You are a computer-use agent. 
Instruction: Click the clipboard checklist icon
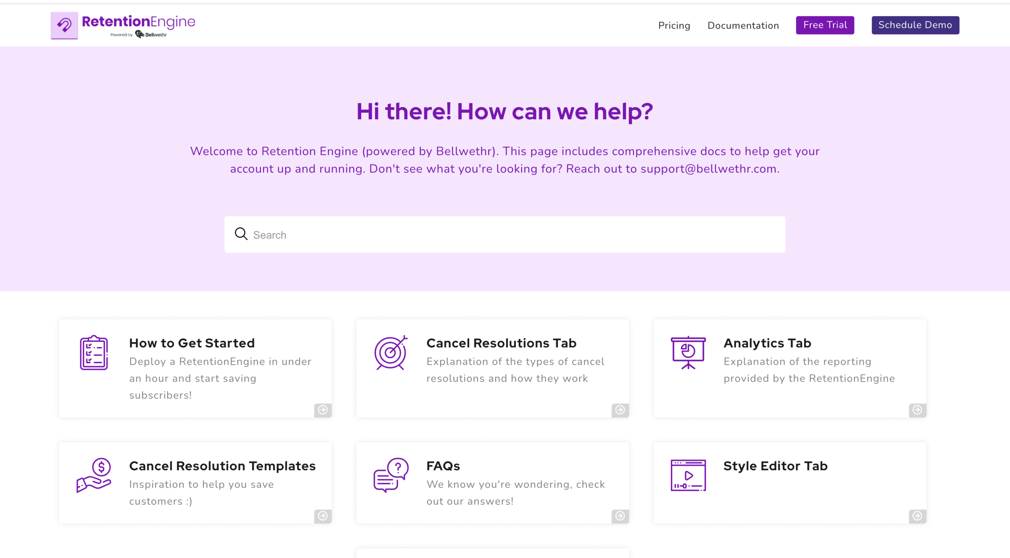click(x=94, y=353)
